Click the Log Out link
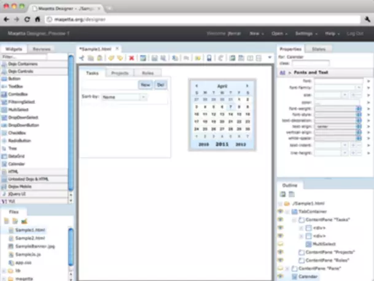 [355, 33]
